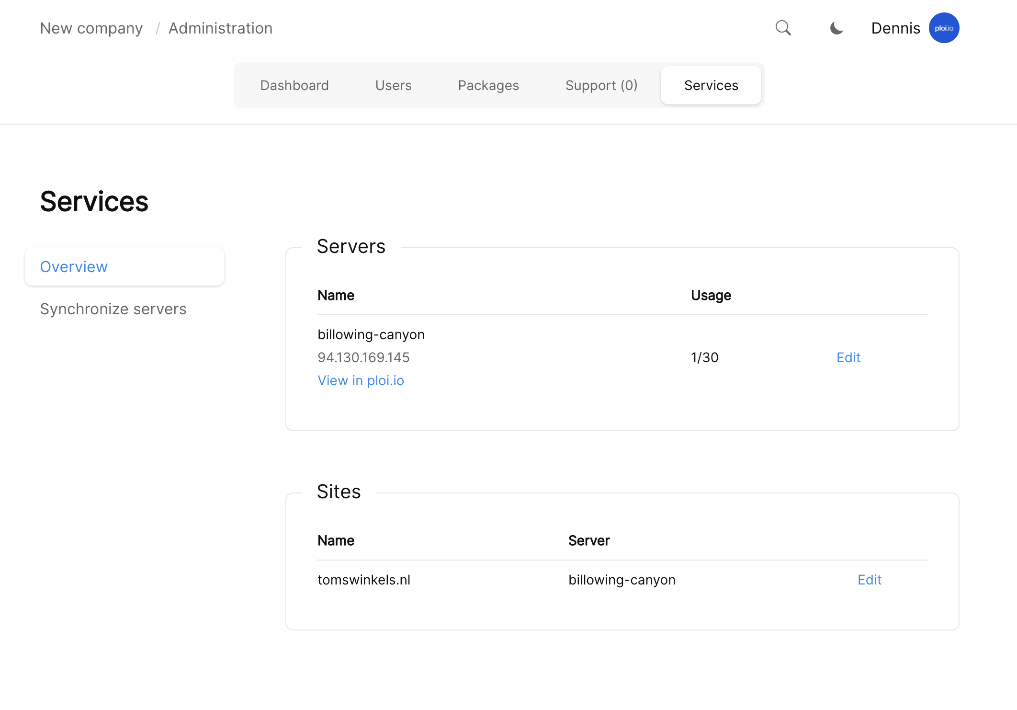This screenshot has height=710, width=1017.
Task: Open the Users tab
Action: point(394,85)
